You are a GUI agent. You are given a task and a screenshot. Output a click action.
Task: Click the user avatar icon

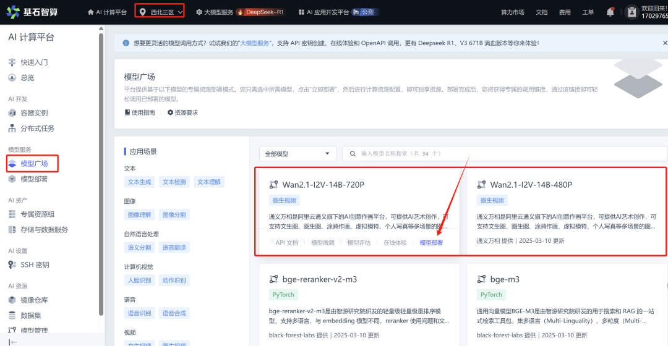(x=632, y=12)
